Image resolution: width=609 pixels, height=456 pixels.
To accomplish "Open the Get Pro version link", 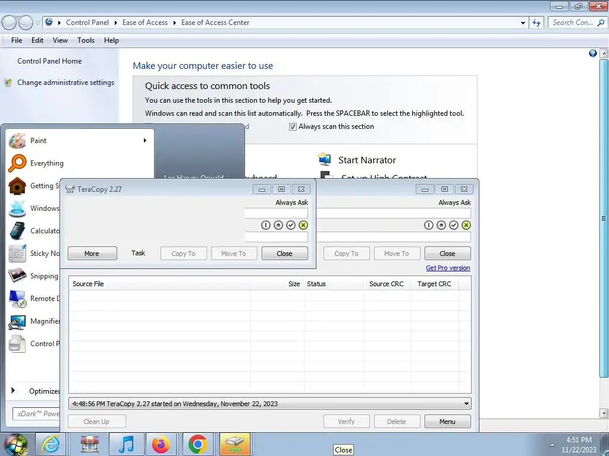I will [x=448, y=268].
